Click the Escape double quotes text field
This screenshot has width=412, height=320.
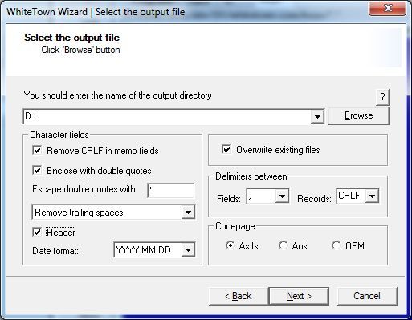(171, 190)
